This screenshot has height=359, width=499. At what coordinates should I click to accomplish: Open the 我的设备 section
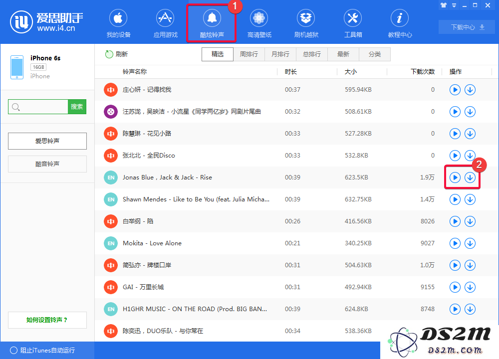(x=118, y=23)
